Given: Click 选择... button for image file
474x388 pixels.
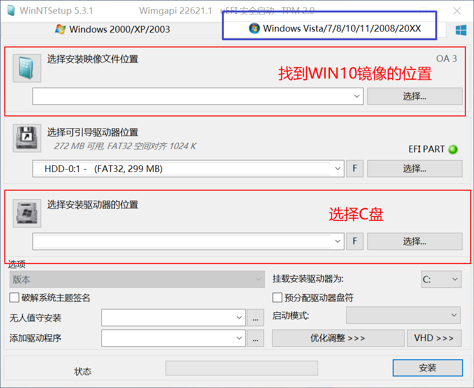Looking at the screenshot, I should pos(414,96).
